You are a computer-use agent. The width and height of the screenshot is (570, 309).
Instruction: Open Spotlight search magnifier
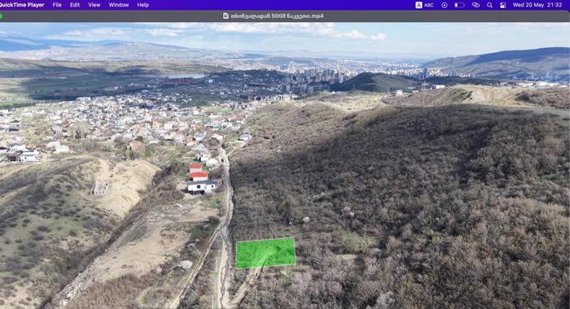(489, 5)
